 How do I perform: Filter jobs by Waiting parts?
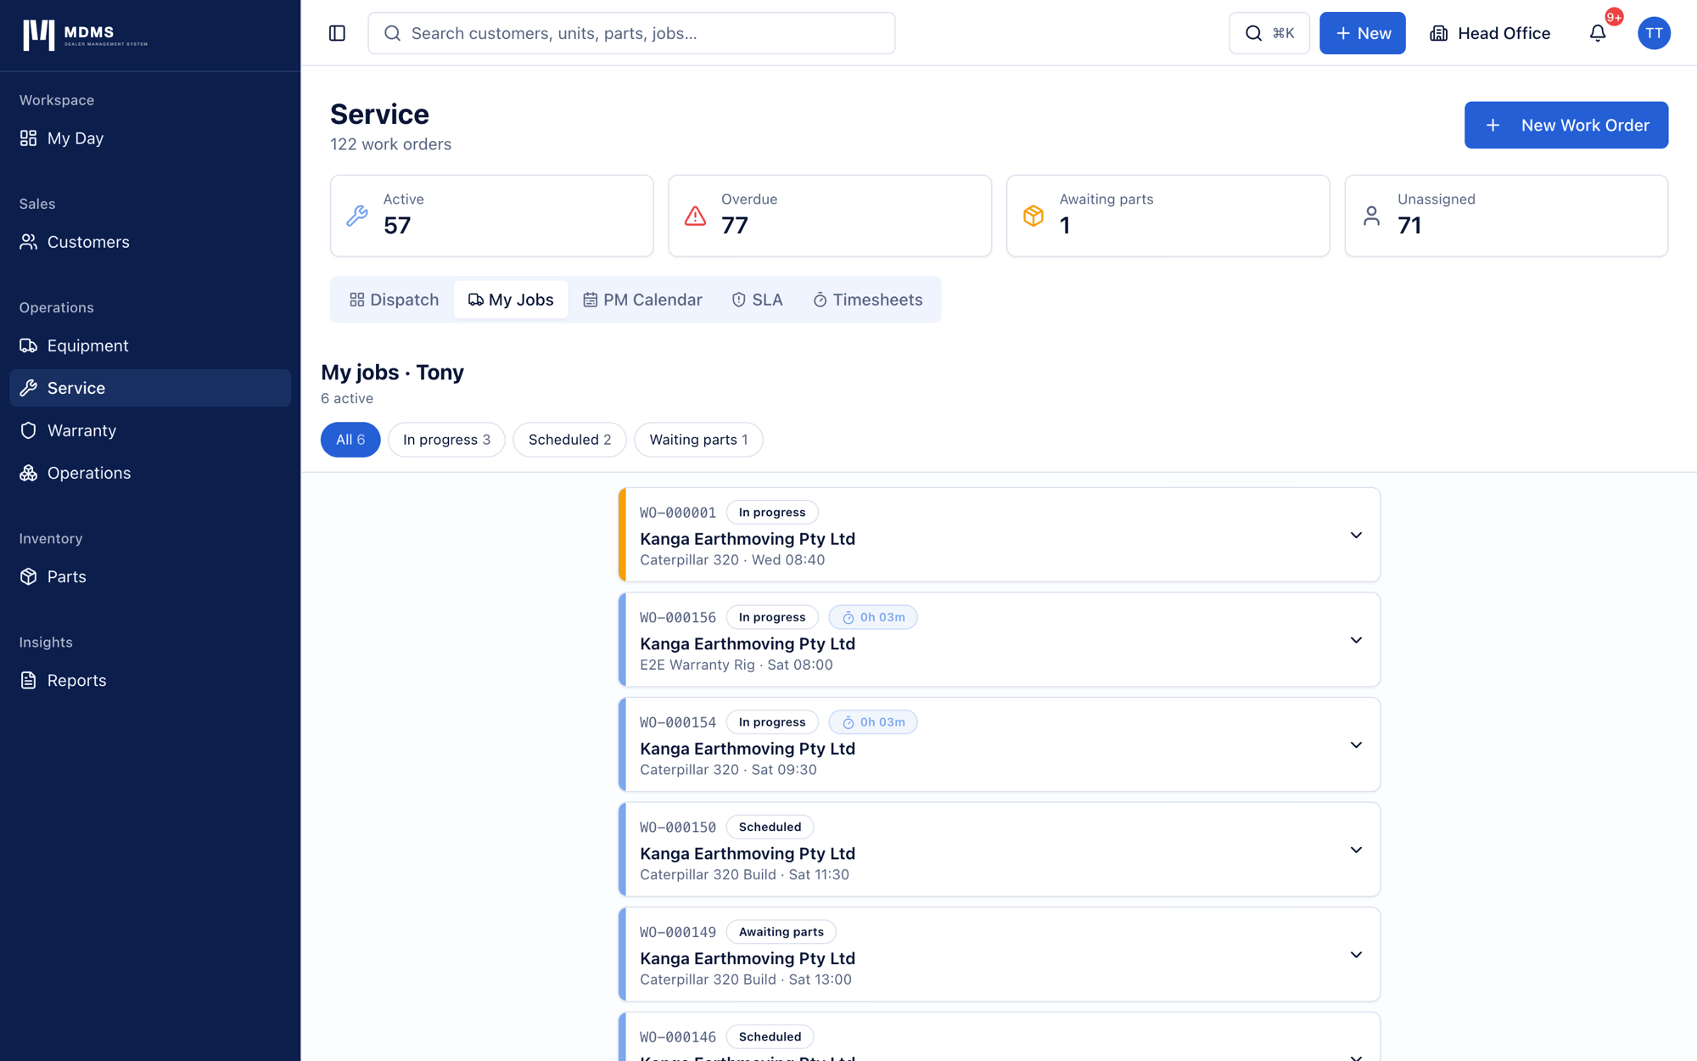tap(698, 440)
